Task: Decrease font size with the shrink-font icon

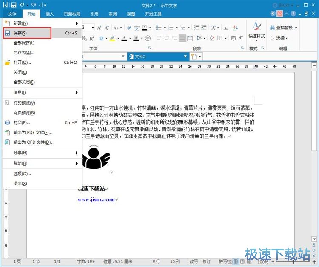Action: (107, 28)
